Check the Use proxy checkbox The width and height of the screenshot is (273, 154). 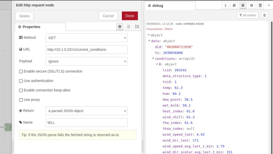(x=21, y=100)
